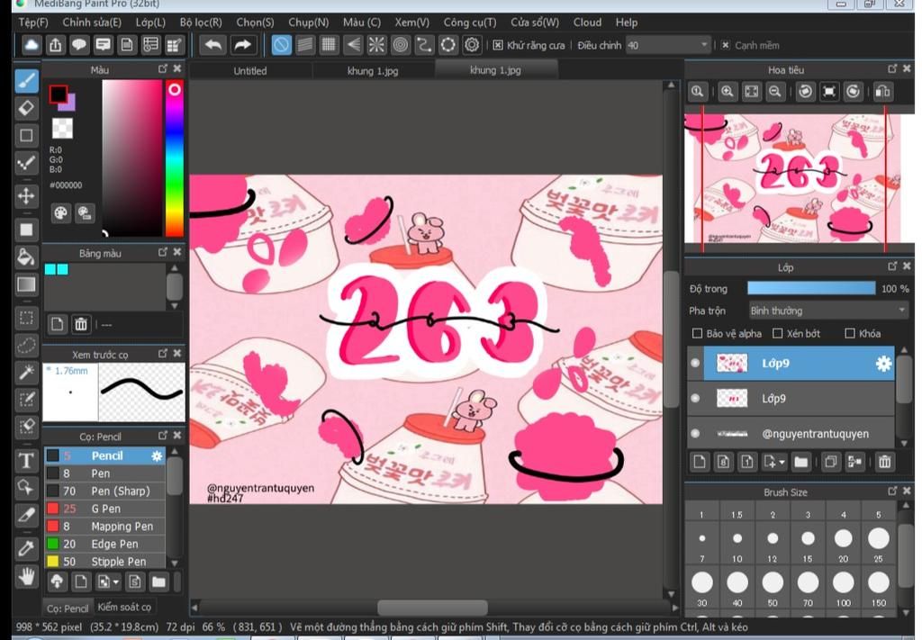Click the Redo arrow in the toolbar
Screen dimensions: 922x640
click(242, 45)
